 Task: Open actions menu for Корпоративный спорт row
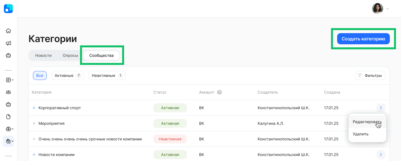coord(381,108)
